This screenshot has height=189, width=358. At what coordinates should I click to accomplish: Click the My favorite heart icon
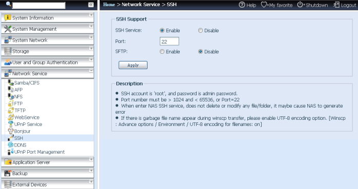(264, 5)
